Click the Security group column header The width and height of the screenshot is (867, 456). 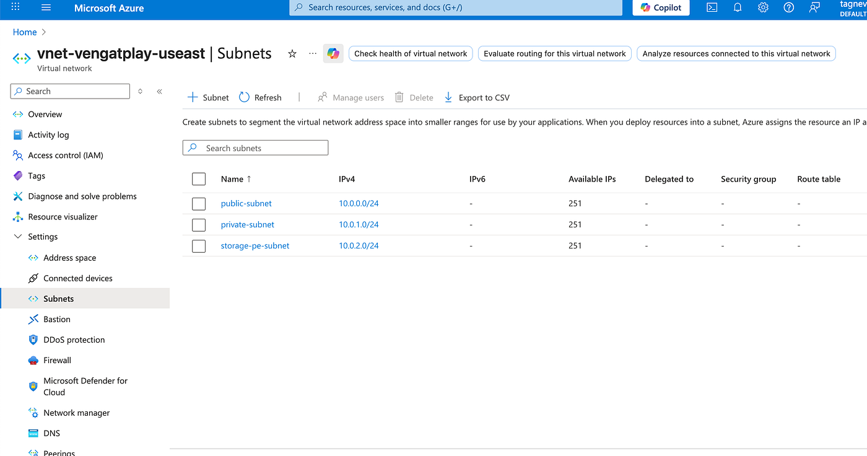[x=748, y=179]
